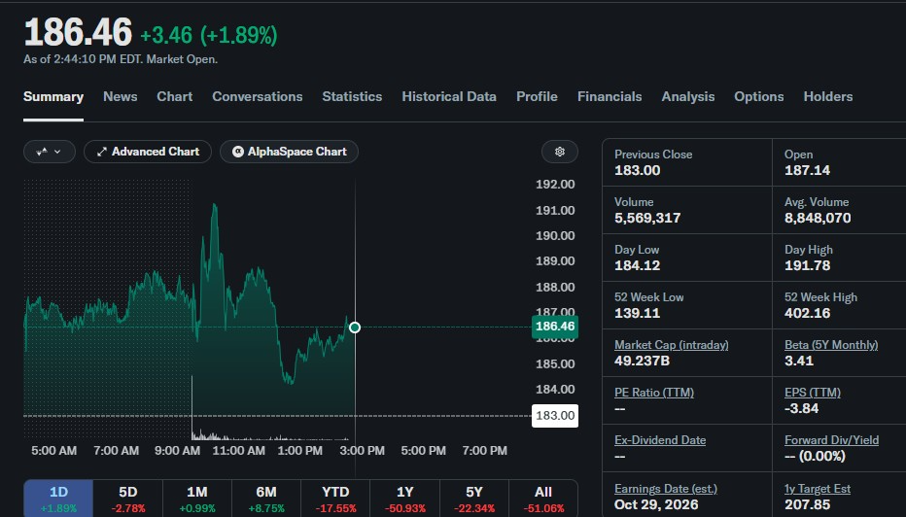
Task: Open the Holders tab
Action: [x=828, y=96]
